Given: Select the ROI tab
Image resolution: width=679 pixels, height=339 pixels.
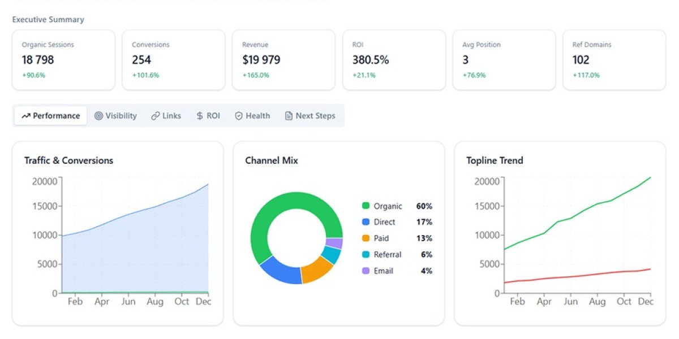Looking at the screenshot, I should 208,116.
